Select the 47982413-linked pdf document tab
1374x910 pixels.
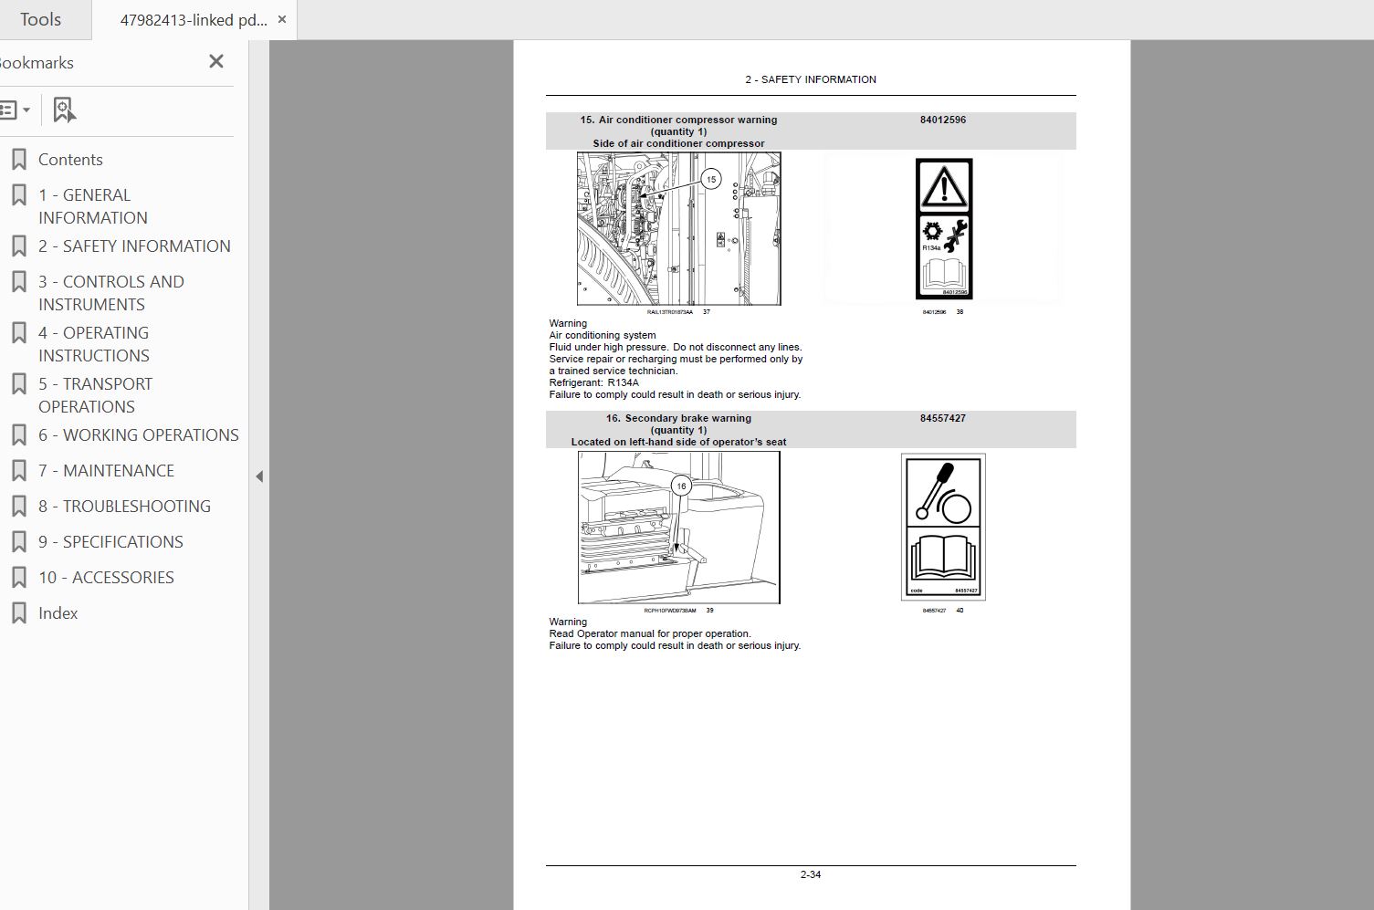tap(194, 20)
